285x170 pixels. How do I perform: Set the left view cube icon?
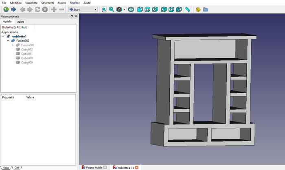179,9
